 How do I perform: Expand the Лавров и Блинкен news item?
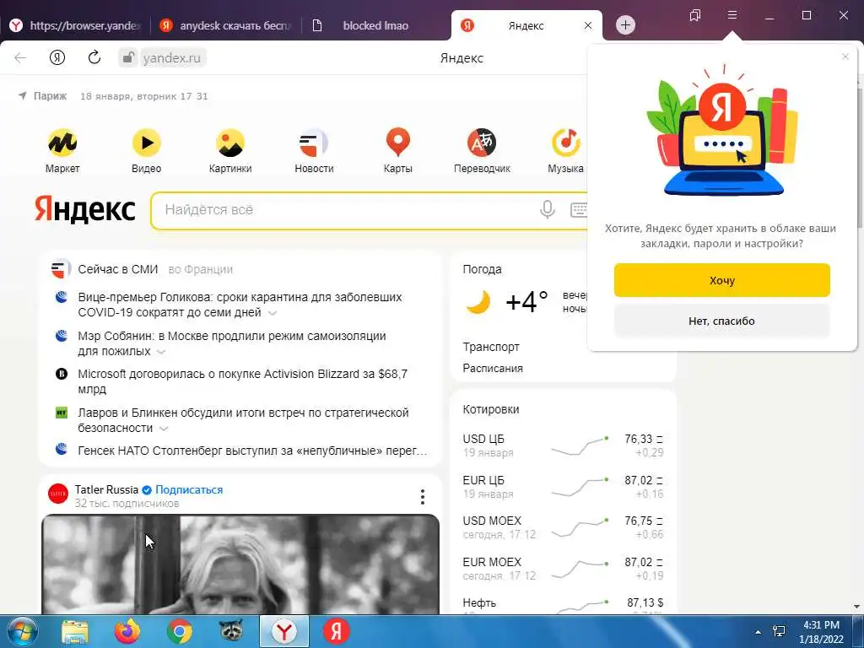pyautogui.click(x=164, y=428)
